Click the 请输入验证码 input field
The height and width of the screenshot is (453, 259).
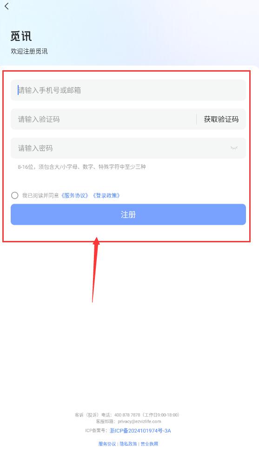(103, 119)
